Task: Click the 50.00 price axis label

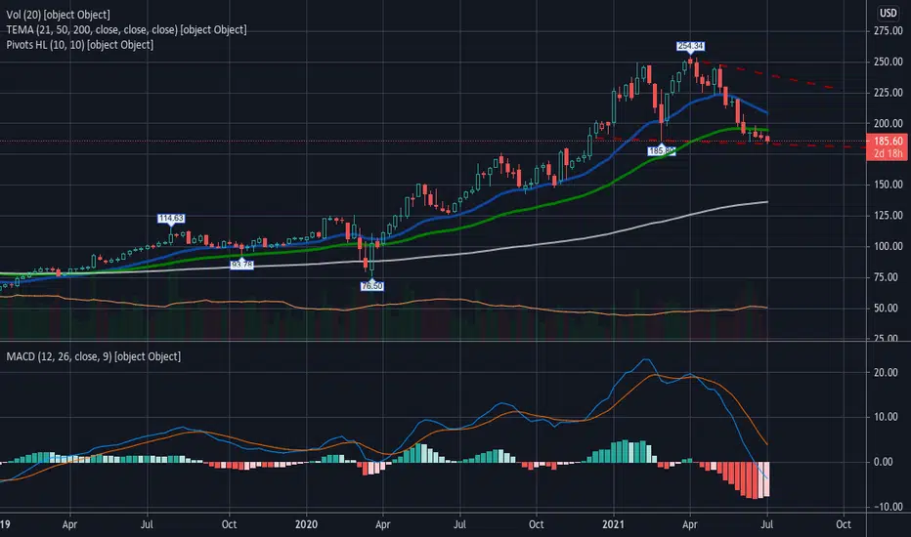Action: coord(888,309)
